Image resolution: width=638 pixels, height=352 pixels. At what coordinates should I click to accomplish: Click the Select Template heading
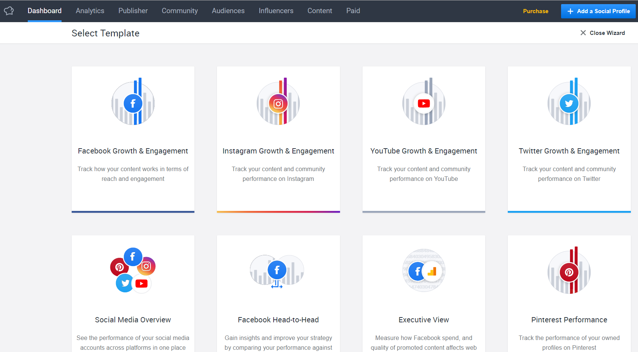tap(105, 33)
